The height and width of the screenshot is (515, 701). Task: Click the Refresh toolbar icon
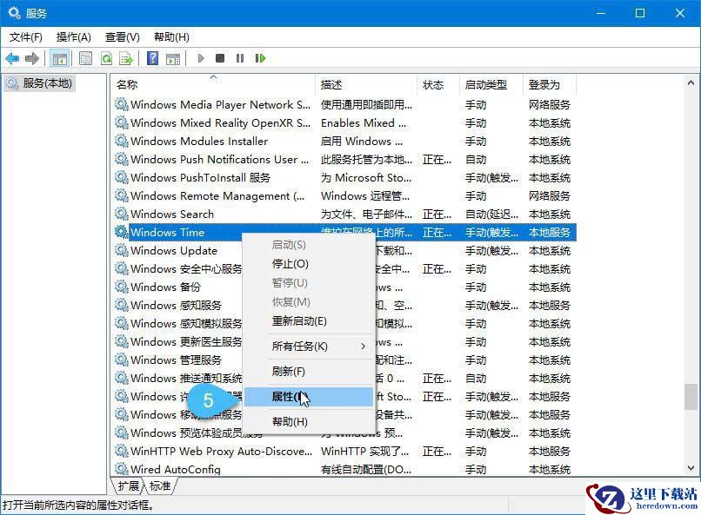[106, 58]
